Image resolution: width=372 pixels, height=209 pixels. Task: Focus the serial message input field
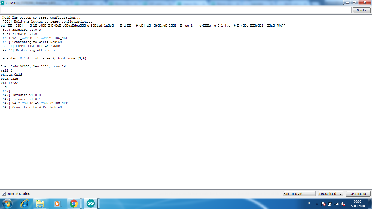tap(176, 10)
